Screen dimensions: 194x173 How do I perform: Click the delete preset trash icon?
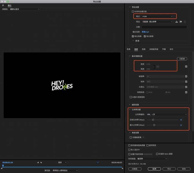185,22
